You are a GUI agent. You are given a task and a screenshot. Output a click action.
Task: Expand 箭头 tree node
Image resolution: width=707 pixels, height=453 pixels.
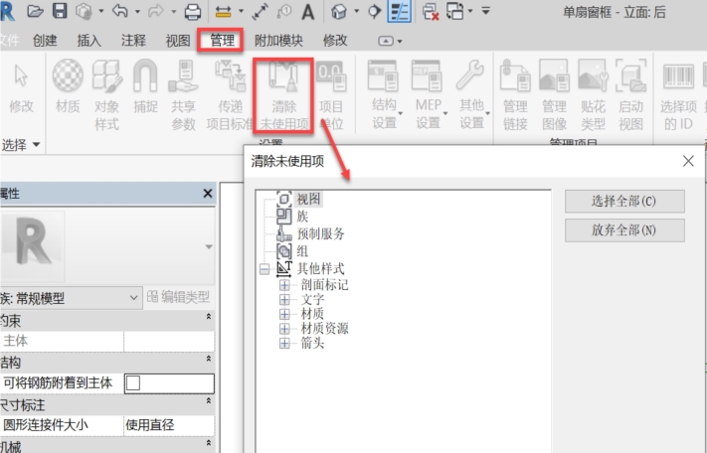click(284, 343)
